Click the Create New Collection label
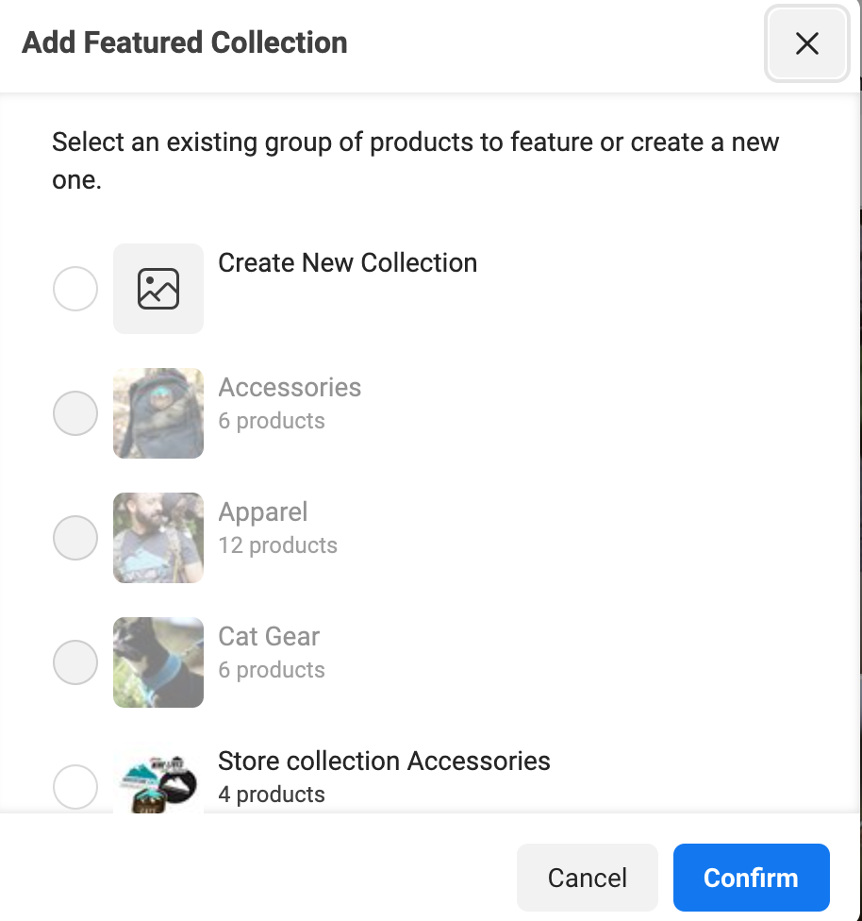862x921 pixels. click(x=347, y=262)
